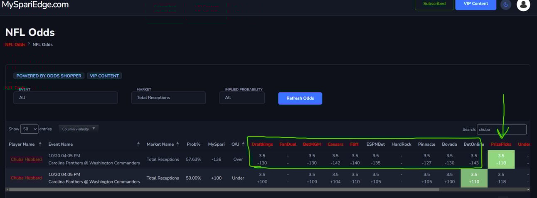Click Caesars +104 odds in Under row

pos(335,182)
